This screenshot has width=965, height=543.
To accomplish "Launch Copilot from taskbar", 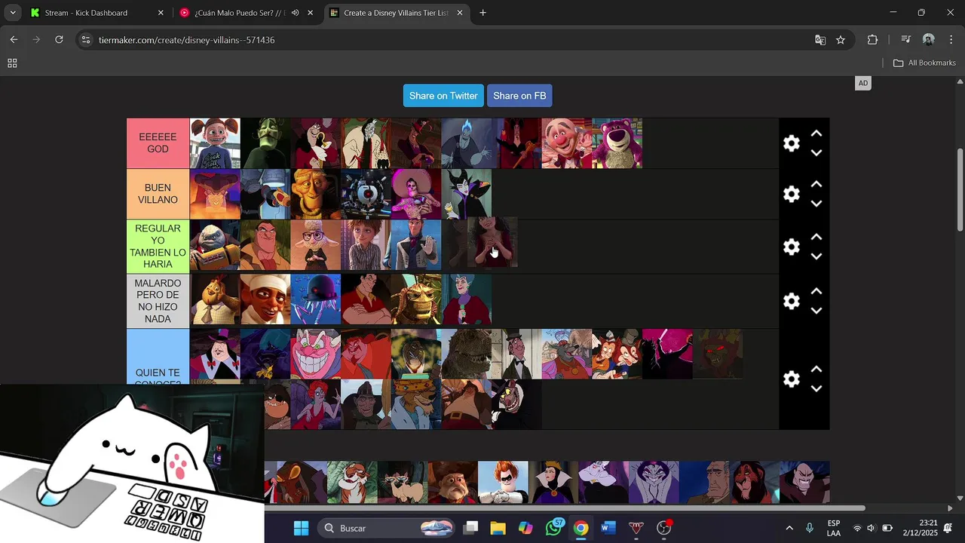I will tap(525, 528).
